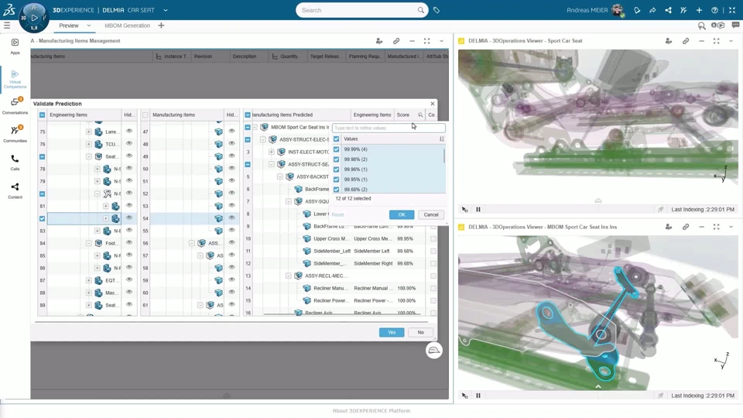Click the plus add icon in top bar
Screen dimensions: 743x418
point(699,10)
